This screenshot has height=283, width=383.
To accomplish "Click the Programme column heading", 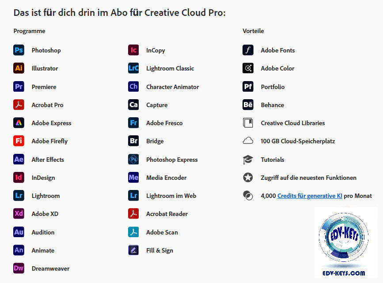I will pyautogui.click(x=29, y=31).
